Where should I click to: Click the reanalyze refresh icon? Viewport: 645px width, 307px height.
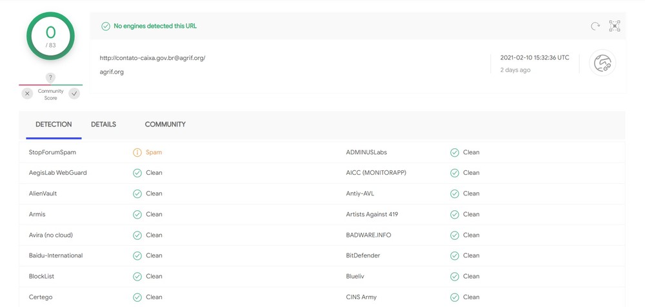click(595, 26)
